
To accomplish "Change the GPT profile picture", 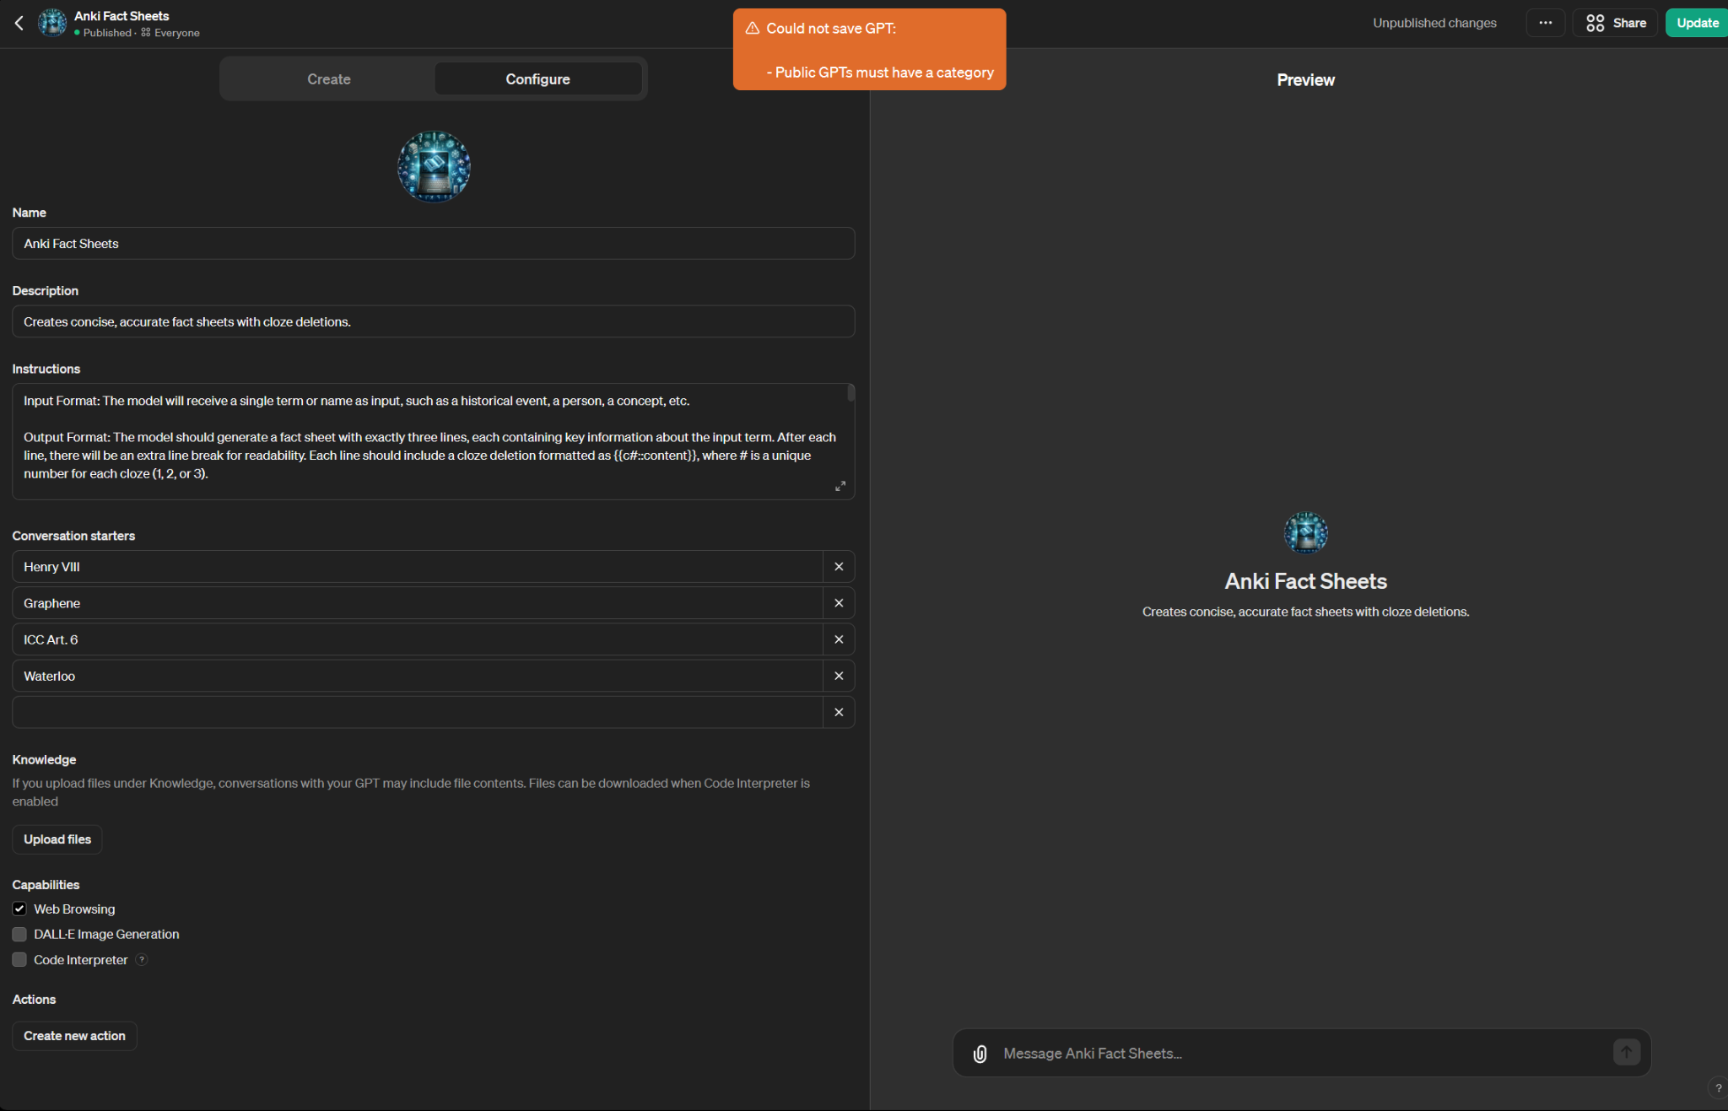I will pyautogui.click(x=434, y=166).
